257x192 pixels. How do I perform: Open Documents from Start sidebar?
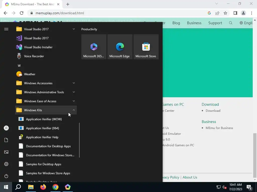click(x=6, y=140)
